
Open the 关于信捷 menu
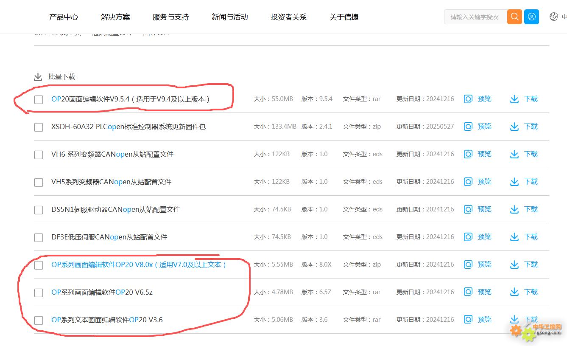tap(344, 17)
